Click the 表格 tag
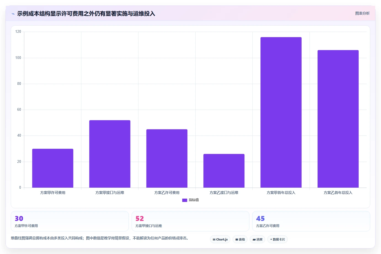 (240, 239)
